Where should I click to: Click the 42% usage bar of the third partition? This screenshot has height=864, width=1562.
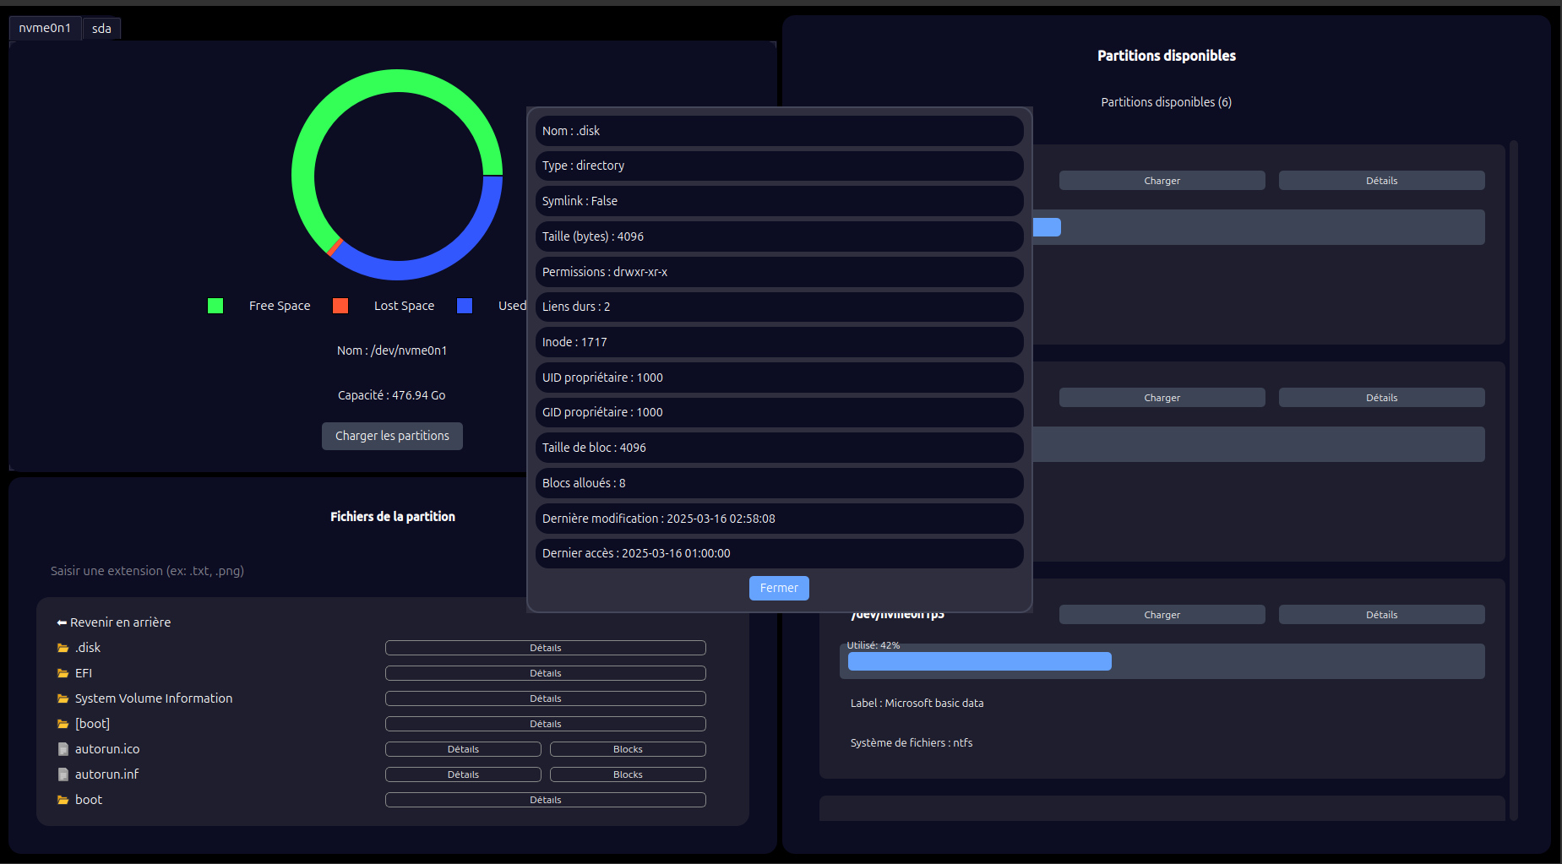pos(979,661)
